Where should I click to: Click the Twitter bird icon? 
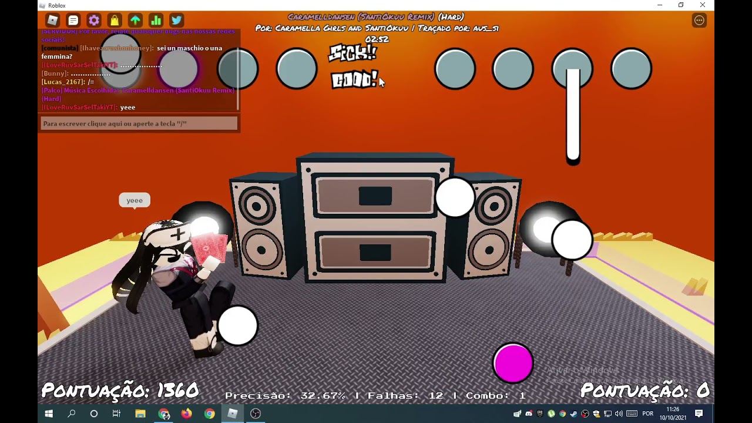[176, 21]
